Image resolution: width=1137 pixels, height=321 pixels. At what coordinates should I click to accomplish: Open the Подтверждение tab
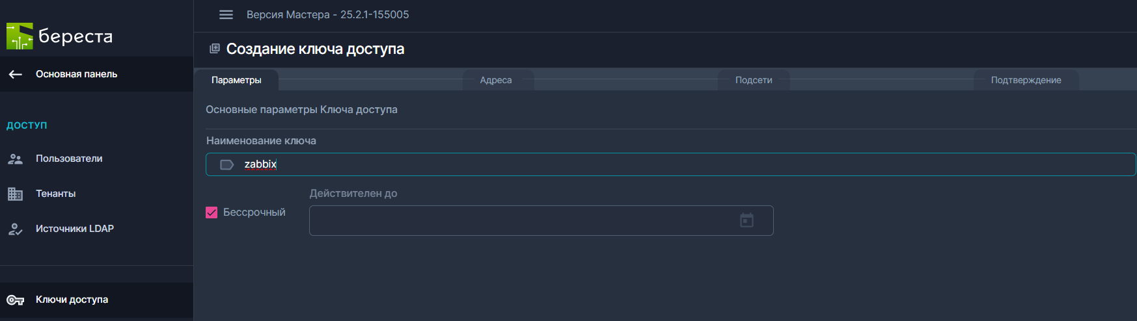[1026, 81]
